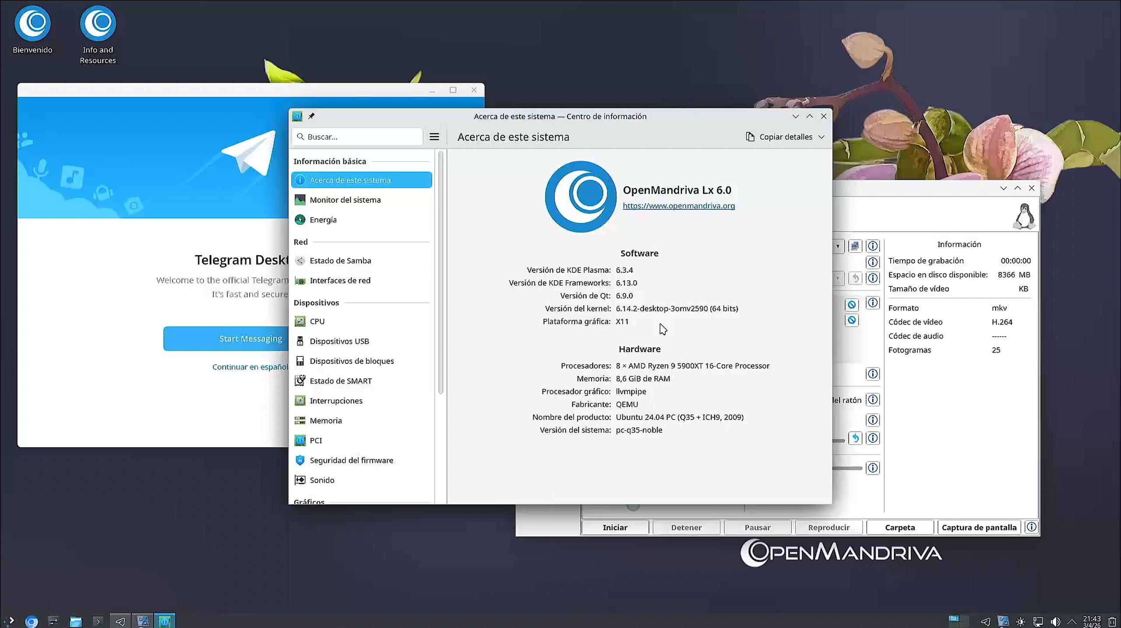
Task: Launch the terminal from the taskbar
Action: (x=98, y=621)
